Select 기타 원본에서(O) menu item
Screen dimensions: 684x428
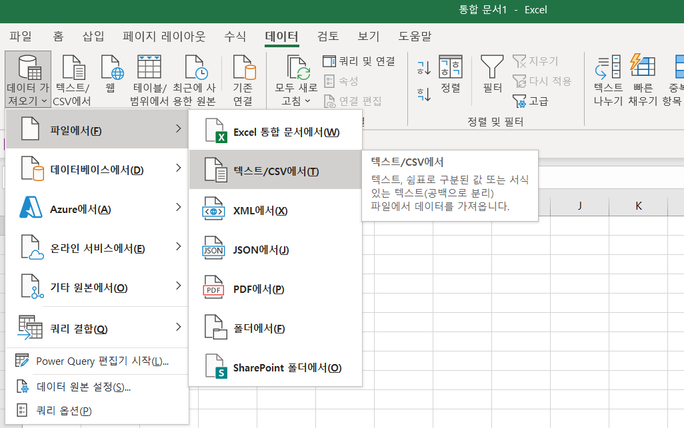pos(97,286)
